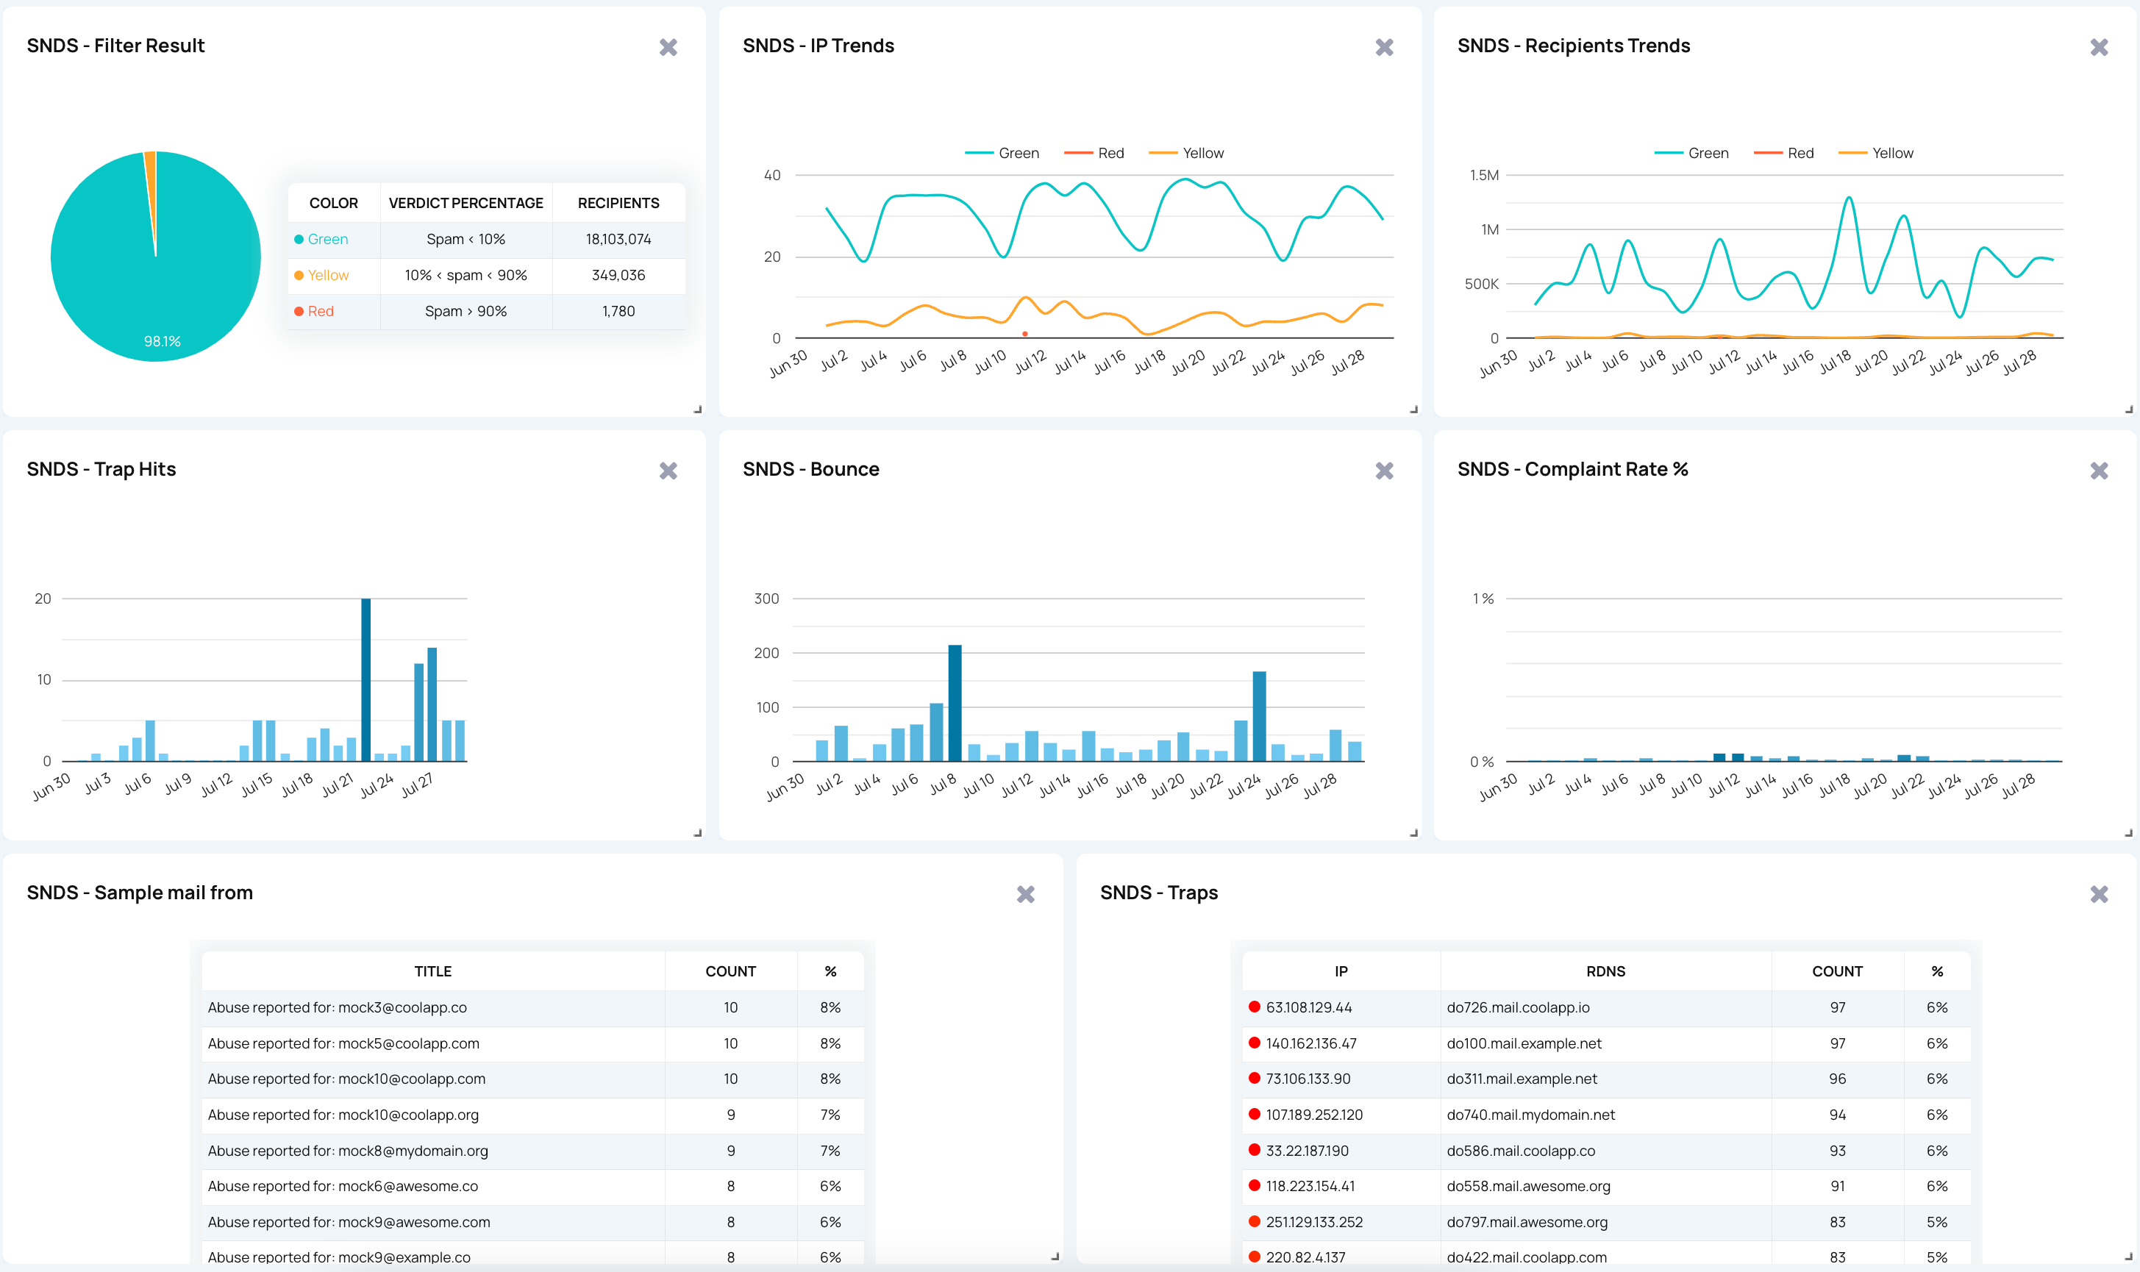Screen dimensions: 2140x1272
Task: Click IP 140.162.136.47 in Traps table
Action: (1311, 1043)
